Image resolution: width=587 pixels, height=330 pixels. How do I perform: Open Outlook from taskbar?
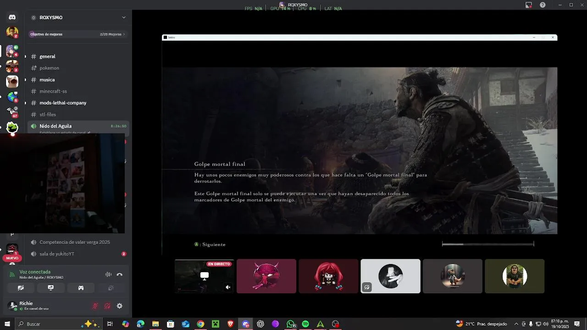coord(185,324)
